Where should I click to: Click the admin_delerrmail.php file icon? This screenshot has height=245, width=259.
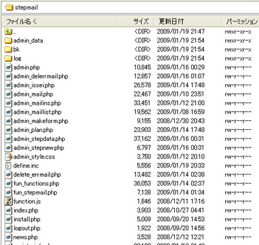coord(8,76)
